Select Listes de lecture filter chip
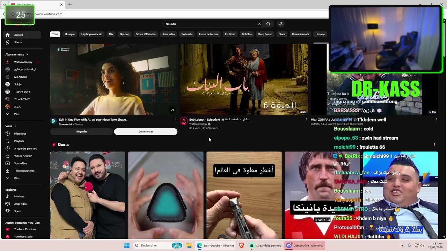 [x=208, y=34]
